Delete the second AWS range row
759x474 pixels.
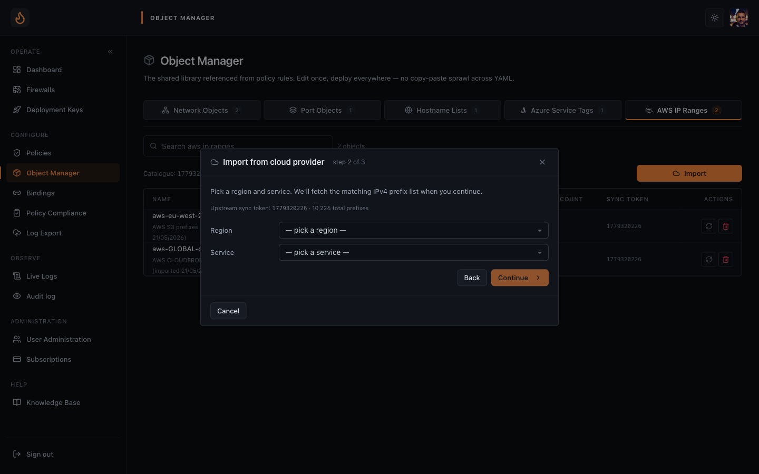(x=726, y=259)
